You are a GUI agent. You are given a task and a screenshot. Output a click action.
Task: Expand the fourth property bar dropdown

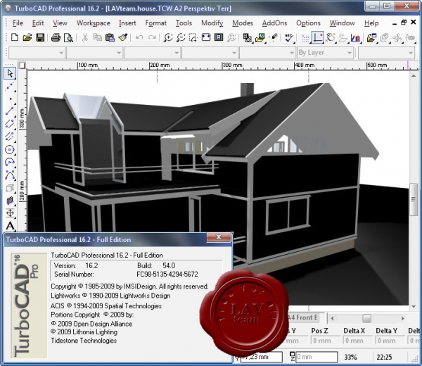234,53
